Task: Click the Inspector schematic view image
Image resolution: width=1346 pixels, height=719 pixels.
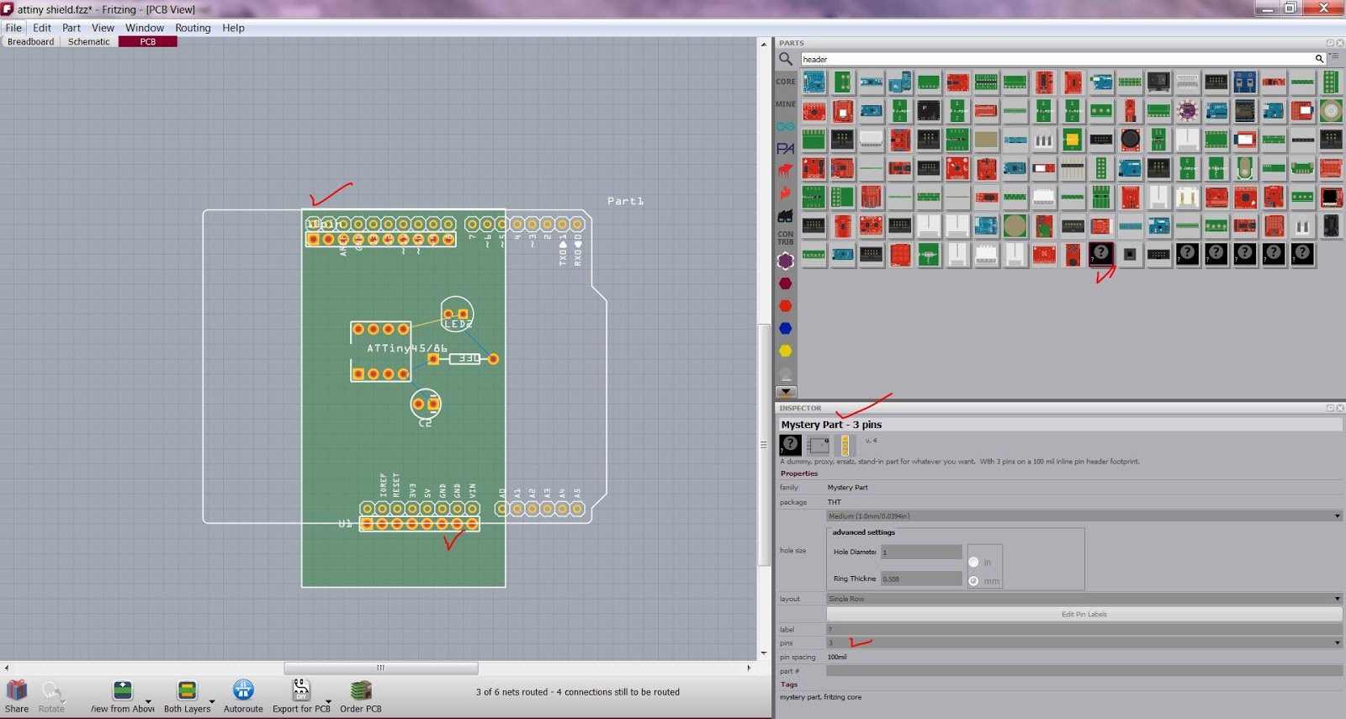Action: coord(818,445)
